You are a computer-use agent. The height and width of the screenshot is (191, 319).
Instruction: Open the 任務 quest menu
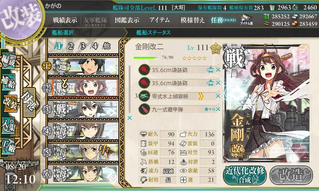pyautogui.click(x=223, y=20)
